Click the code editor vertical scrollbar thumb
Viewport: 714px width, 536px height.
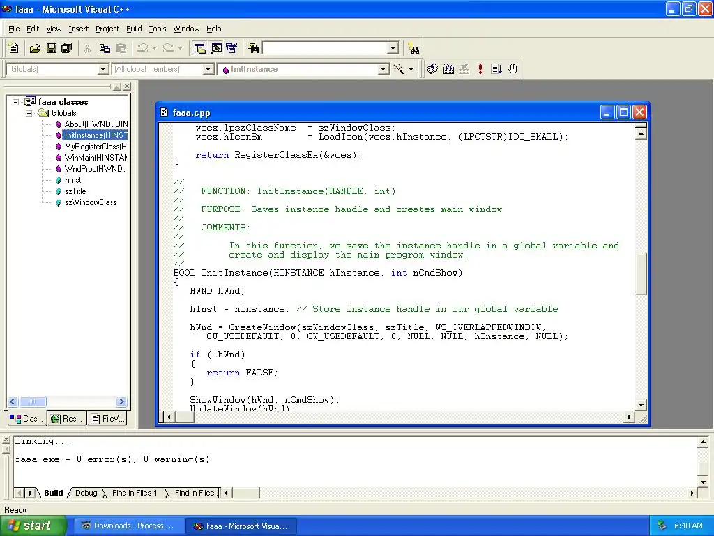pos(641,274)
